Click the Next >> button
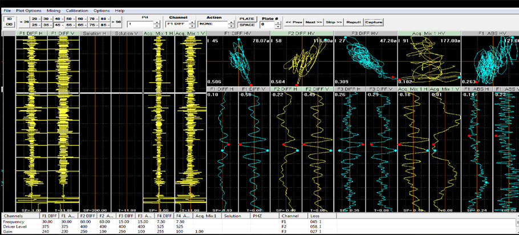The height and width of the screenshot is (235, 519). [313, 22]
